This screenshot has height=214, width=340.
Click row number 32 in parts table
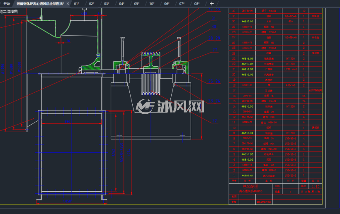point(234,11)
